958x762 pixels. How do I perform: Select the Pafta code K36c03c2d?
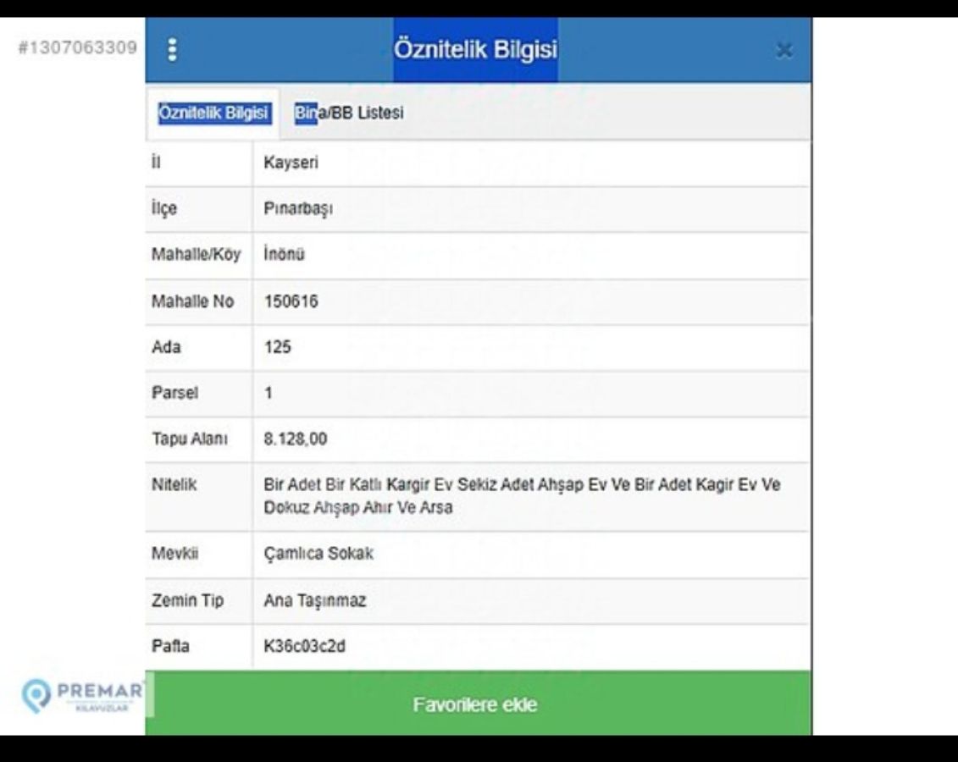tap(304, 647)
